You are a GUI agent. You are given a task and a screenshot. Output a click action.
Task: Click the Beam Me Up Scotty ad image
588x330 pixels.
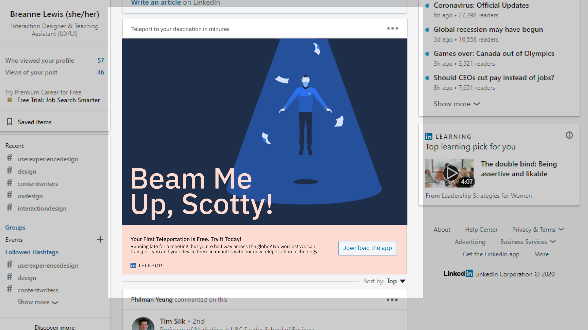point(265,131)
